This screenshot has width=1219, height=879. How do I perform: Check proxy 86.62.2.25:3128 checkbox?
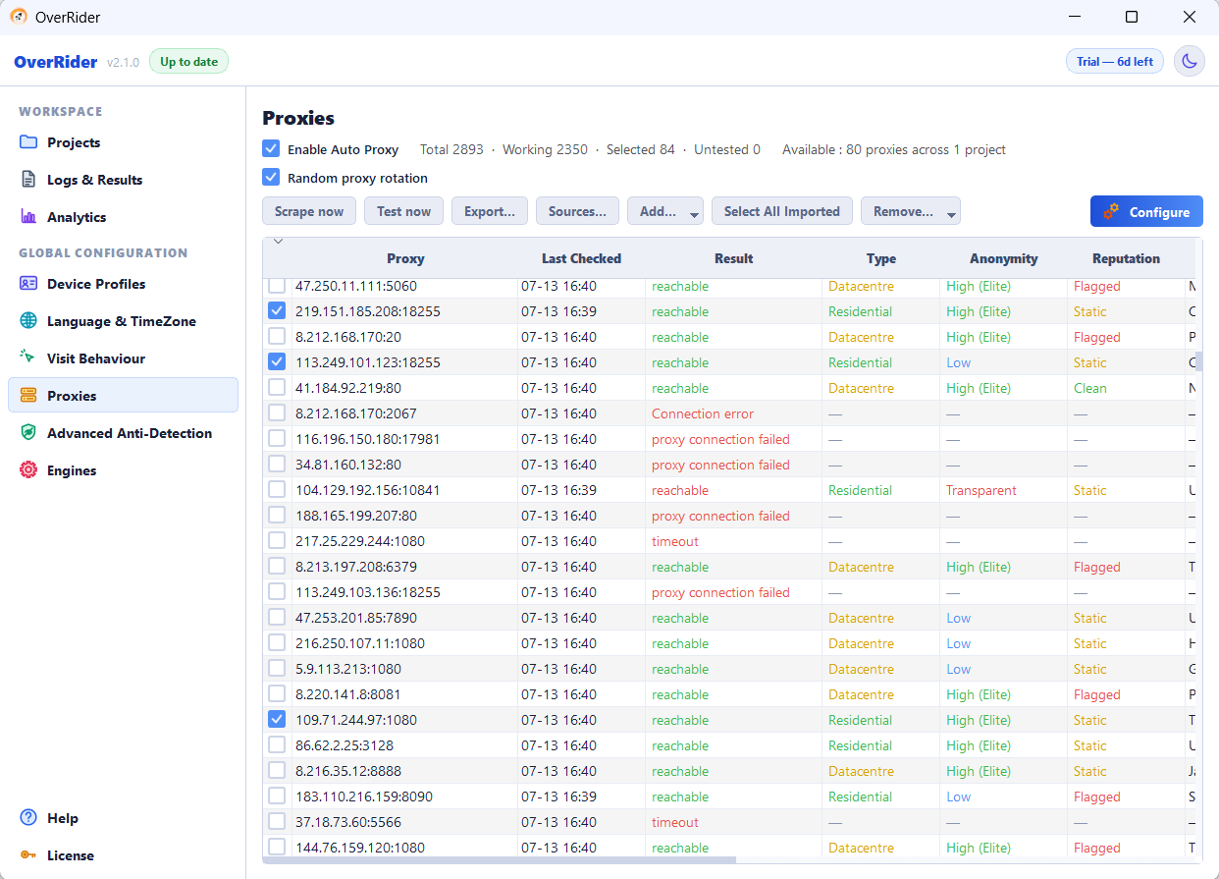click(277, 744)
